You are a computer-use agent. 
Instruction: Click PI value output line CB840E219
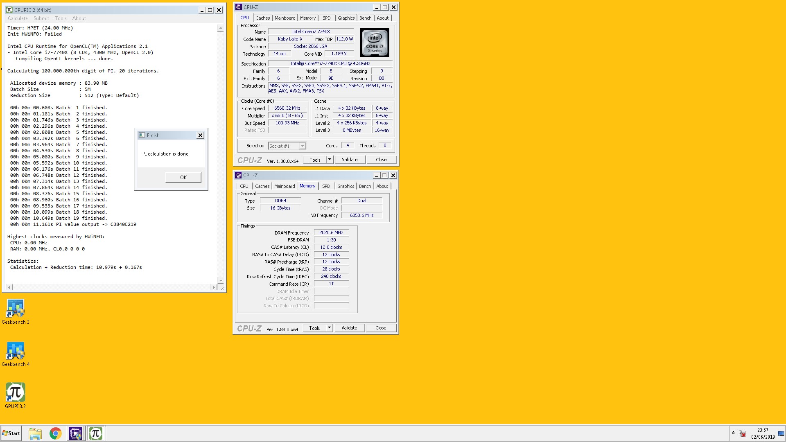pyautogui.click(x=73, y=224)
